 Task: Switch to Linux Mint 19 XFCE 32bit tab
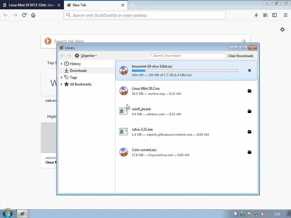(32, 5)
